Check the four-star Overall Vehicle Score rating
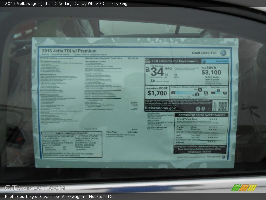This screenshot has width=266, height=200. pyautogui.click(x=214, y=119)
